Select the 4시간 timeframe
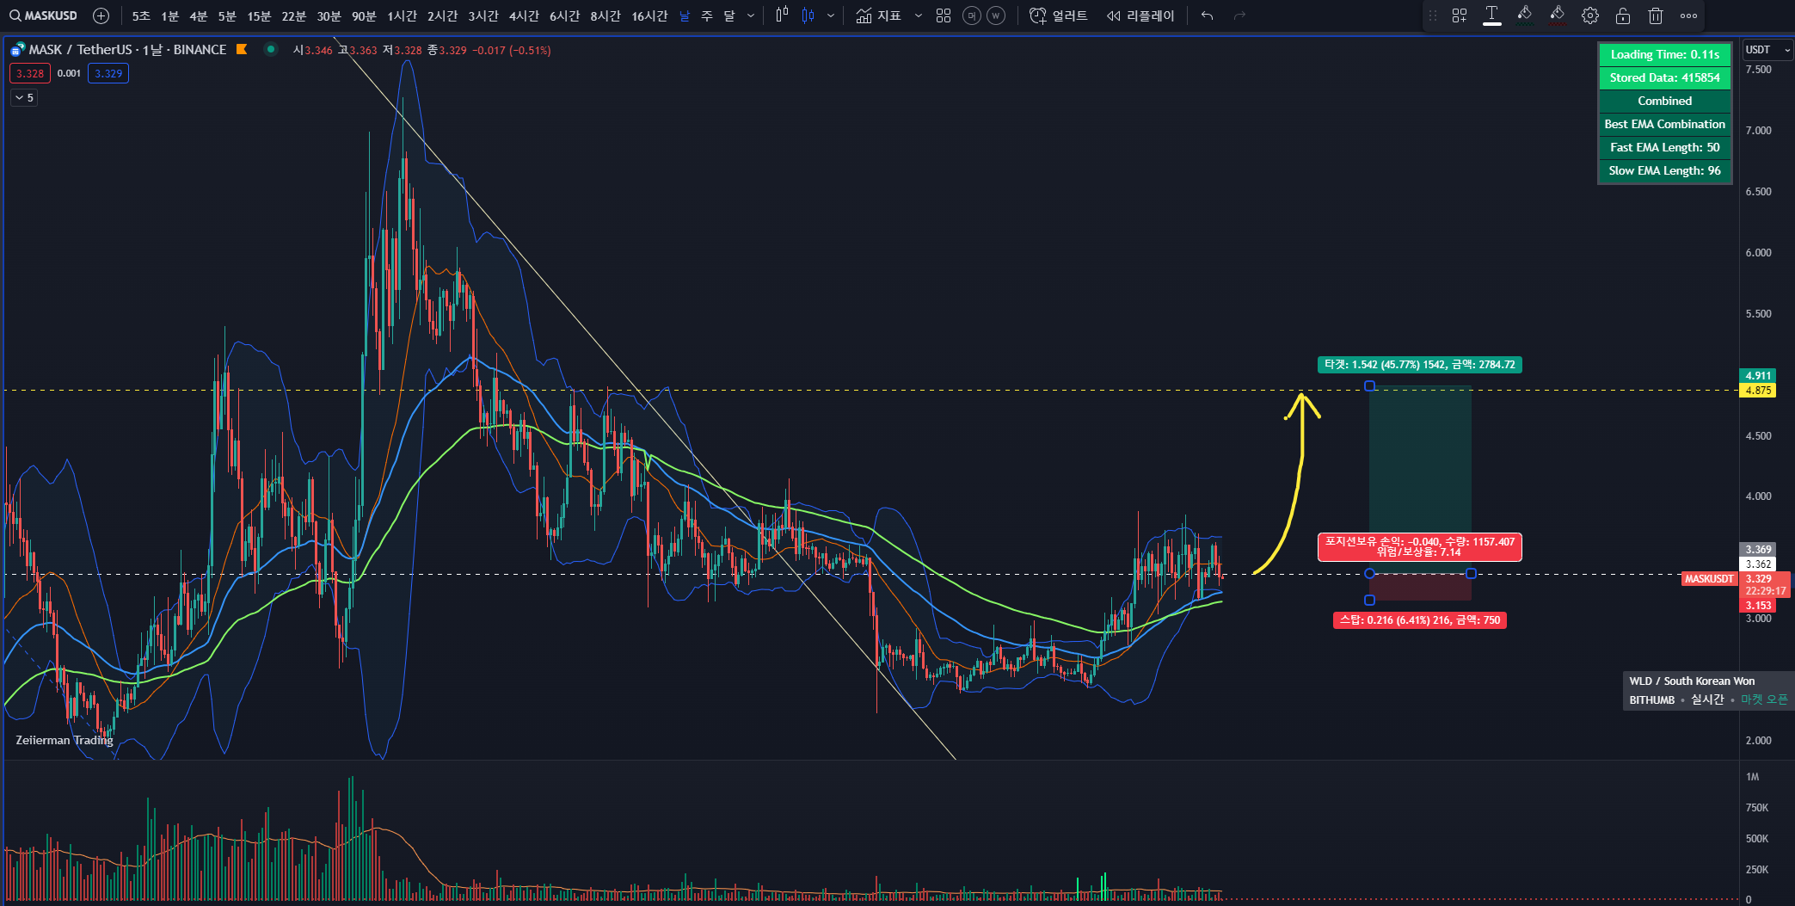The image size is (1795, 906). 524,15
